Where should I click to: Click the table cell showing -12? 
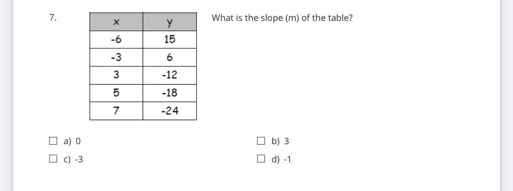click(x=170, y=75)
